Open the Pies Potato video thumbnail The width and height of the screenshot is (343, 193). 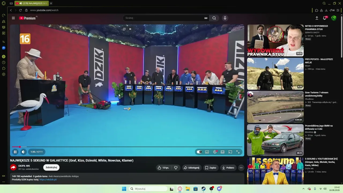point(275,74)
